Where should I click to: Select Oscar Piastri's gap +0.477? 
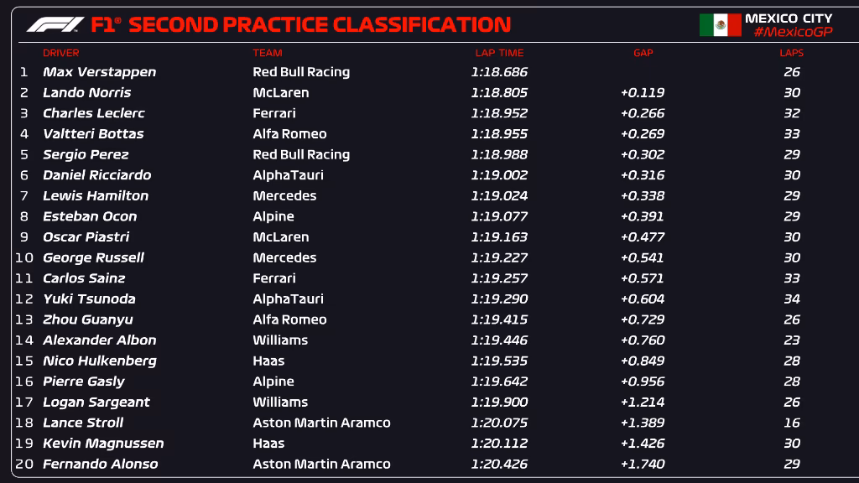[x=643, y=237]
